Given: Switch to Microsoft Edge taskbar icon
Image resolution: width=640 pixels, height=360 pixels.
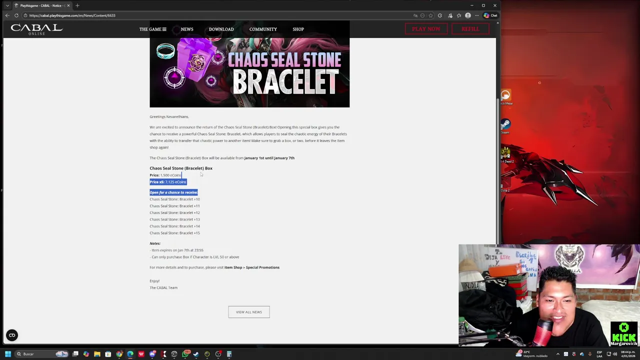Looking at the screenshot, I should click(x=130, y=354).
